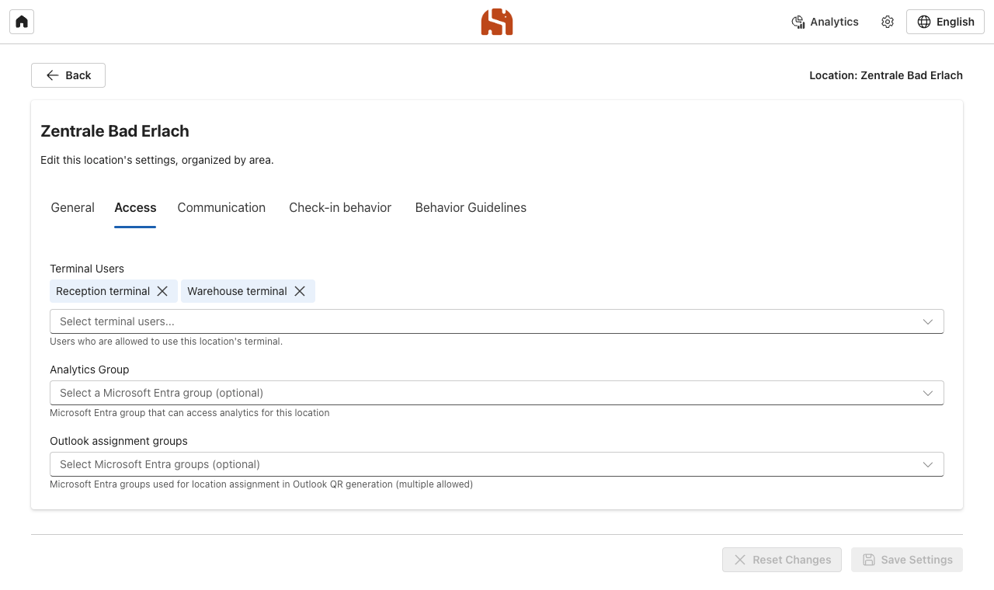Open the Communication tab

[x=221, y=207]
